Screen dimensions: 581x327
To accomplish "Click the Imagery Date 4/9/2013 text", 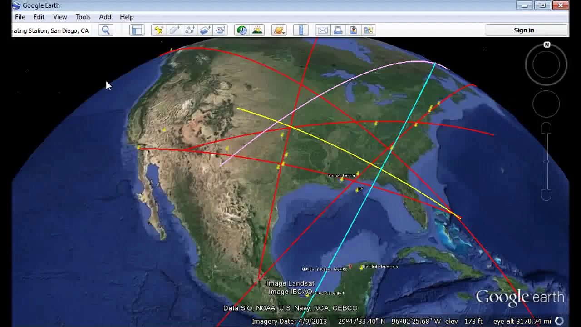I will pos(290,321).
